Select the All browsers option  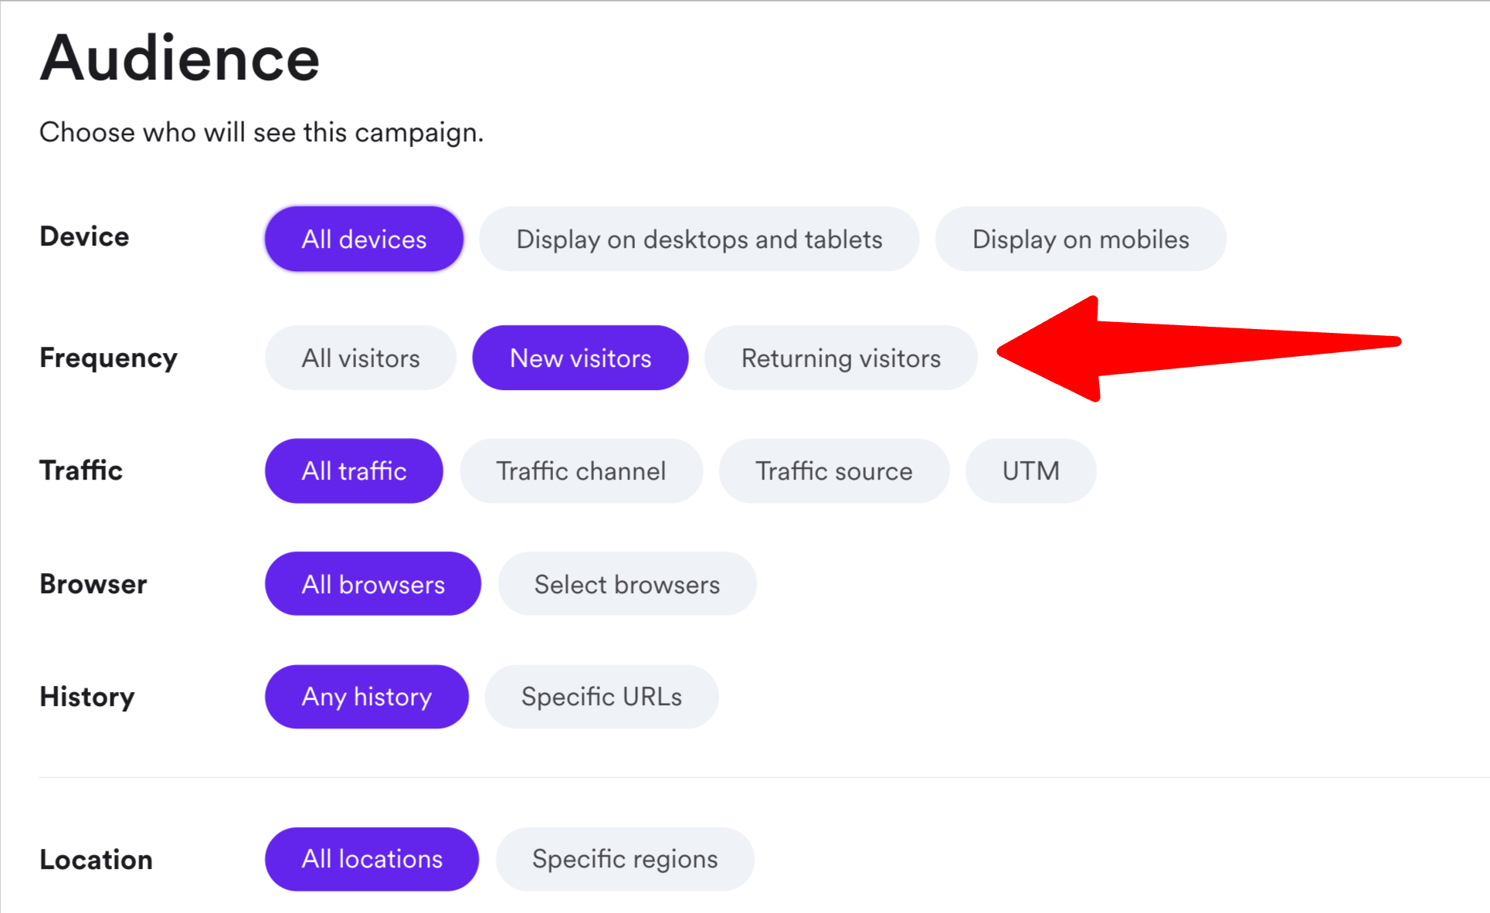click(373, 584)
